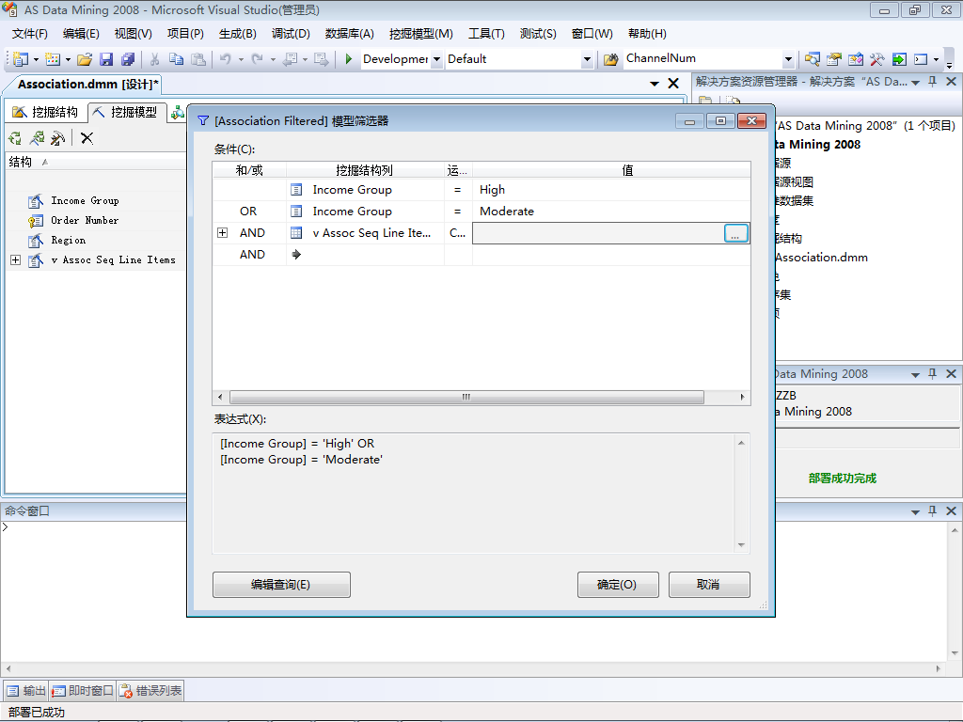This screenshot has width=963, height=722.
Task: Open the 视图(V) menu
Action: pos(134,34)
